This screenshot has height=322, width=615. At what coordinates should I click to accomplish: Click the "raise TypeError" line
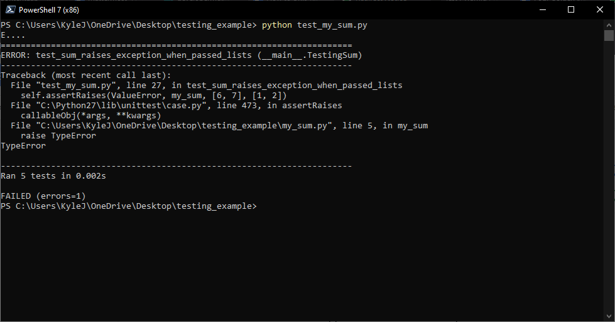58,136
